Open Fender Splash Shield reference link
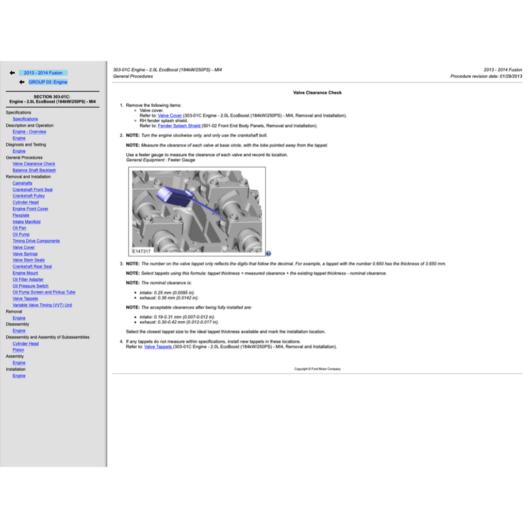The height and width of the screenshot is (528, 528). point(179,126)
